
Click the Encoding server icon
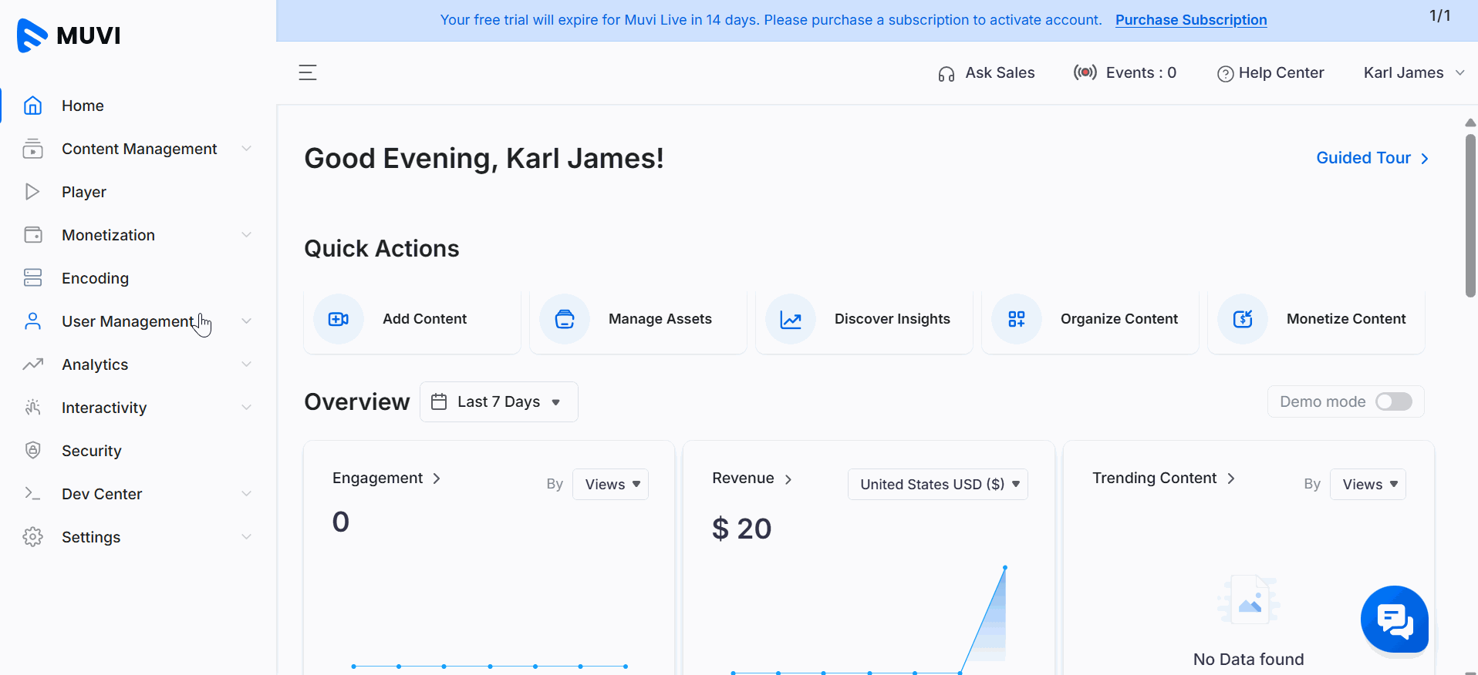click(32, 278)
